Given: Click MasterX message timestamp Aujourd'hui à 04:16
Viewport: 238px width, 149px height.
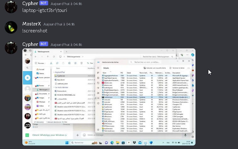Looking at the screenshot, I should point(59,24).
